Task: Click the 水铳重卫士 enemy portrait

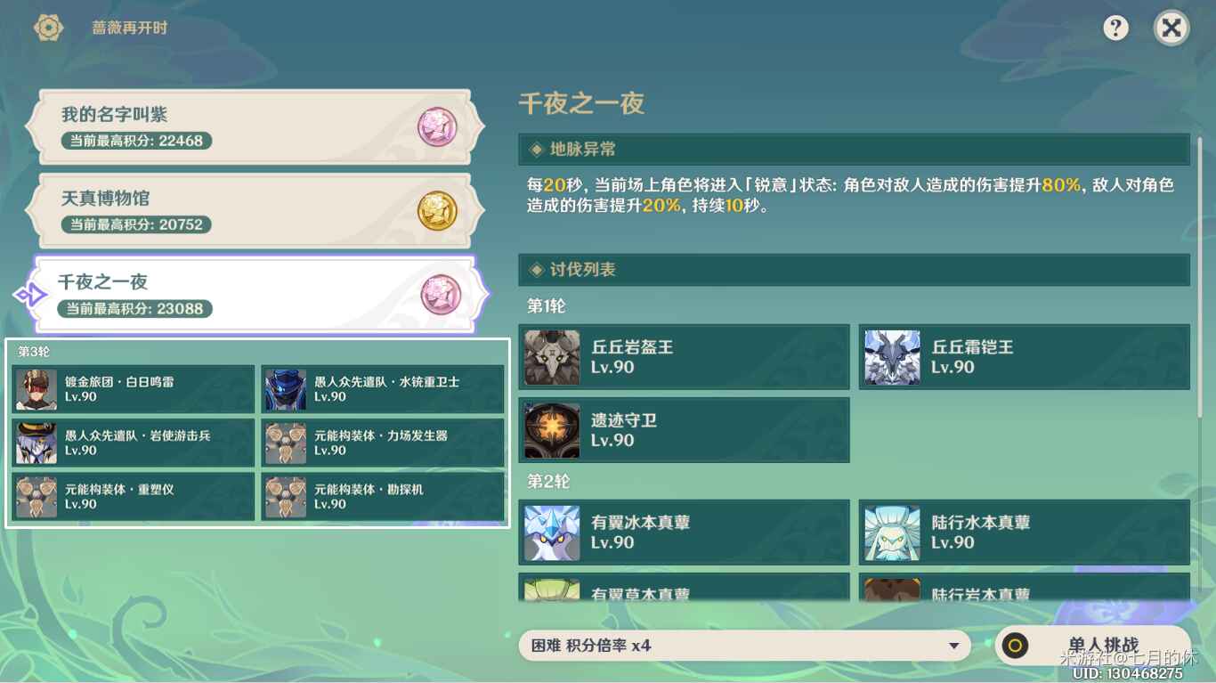Action: click(286, 389)
